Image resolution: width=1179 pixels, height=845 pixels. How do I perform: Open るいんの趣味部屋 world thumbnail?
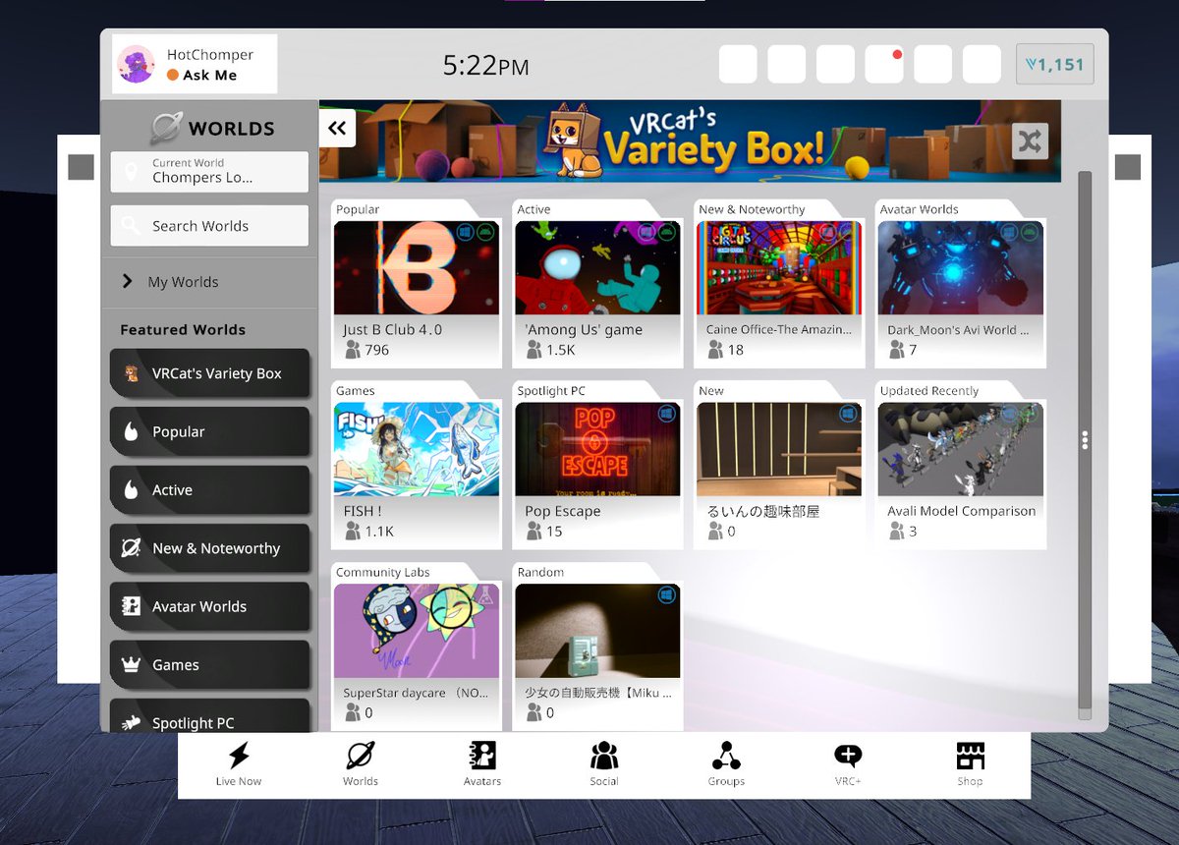(x=779, y=449)
